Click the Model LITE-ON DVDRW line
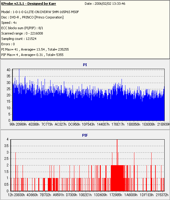 pos(40,12)
